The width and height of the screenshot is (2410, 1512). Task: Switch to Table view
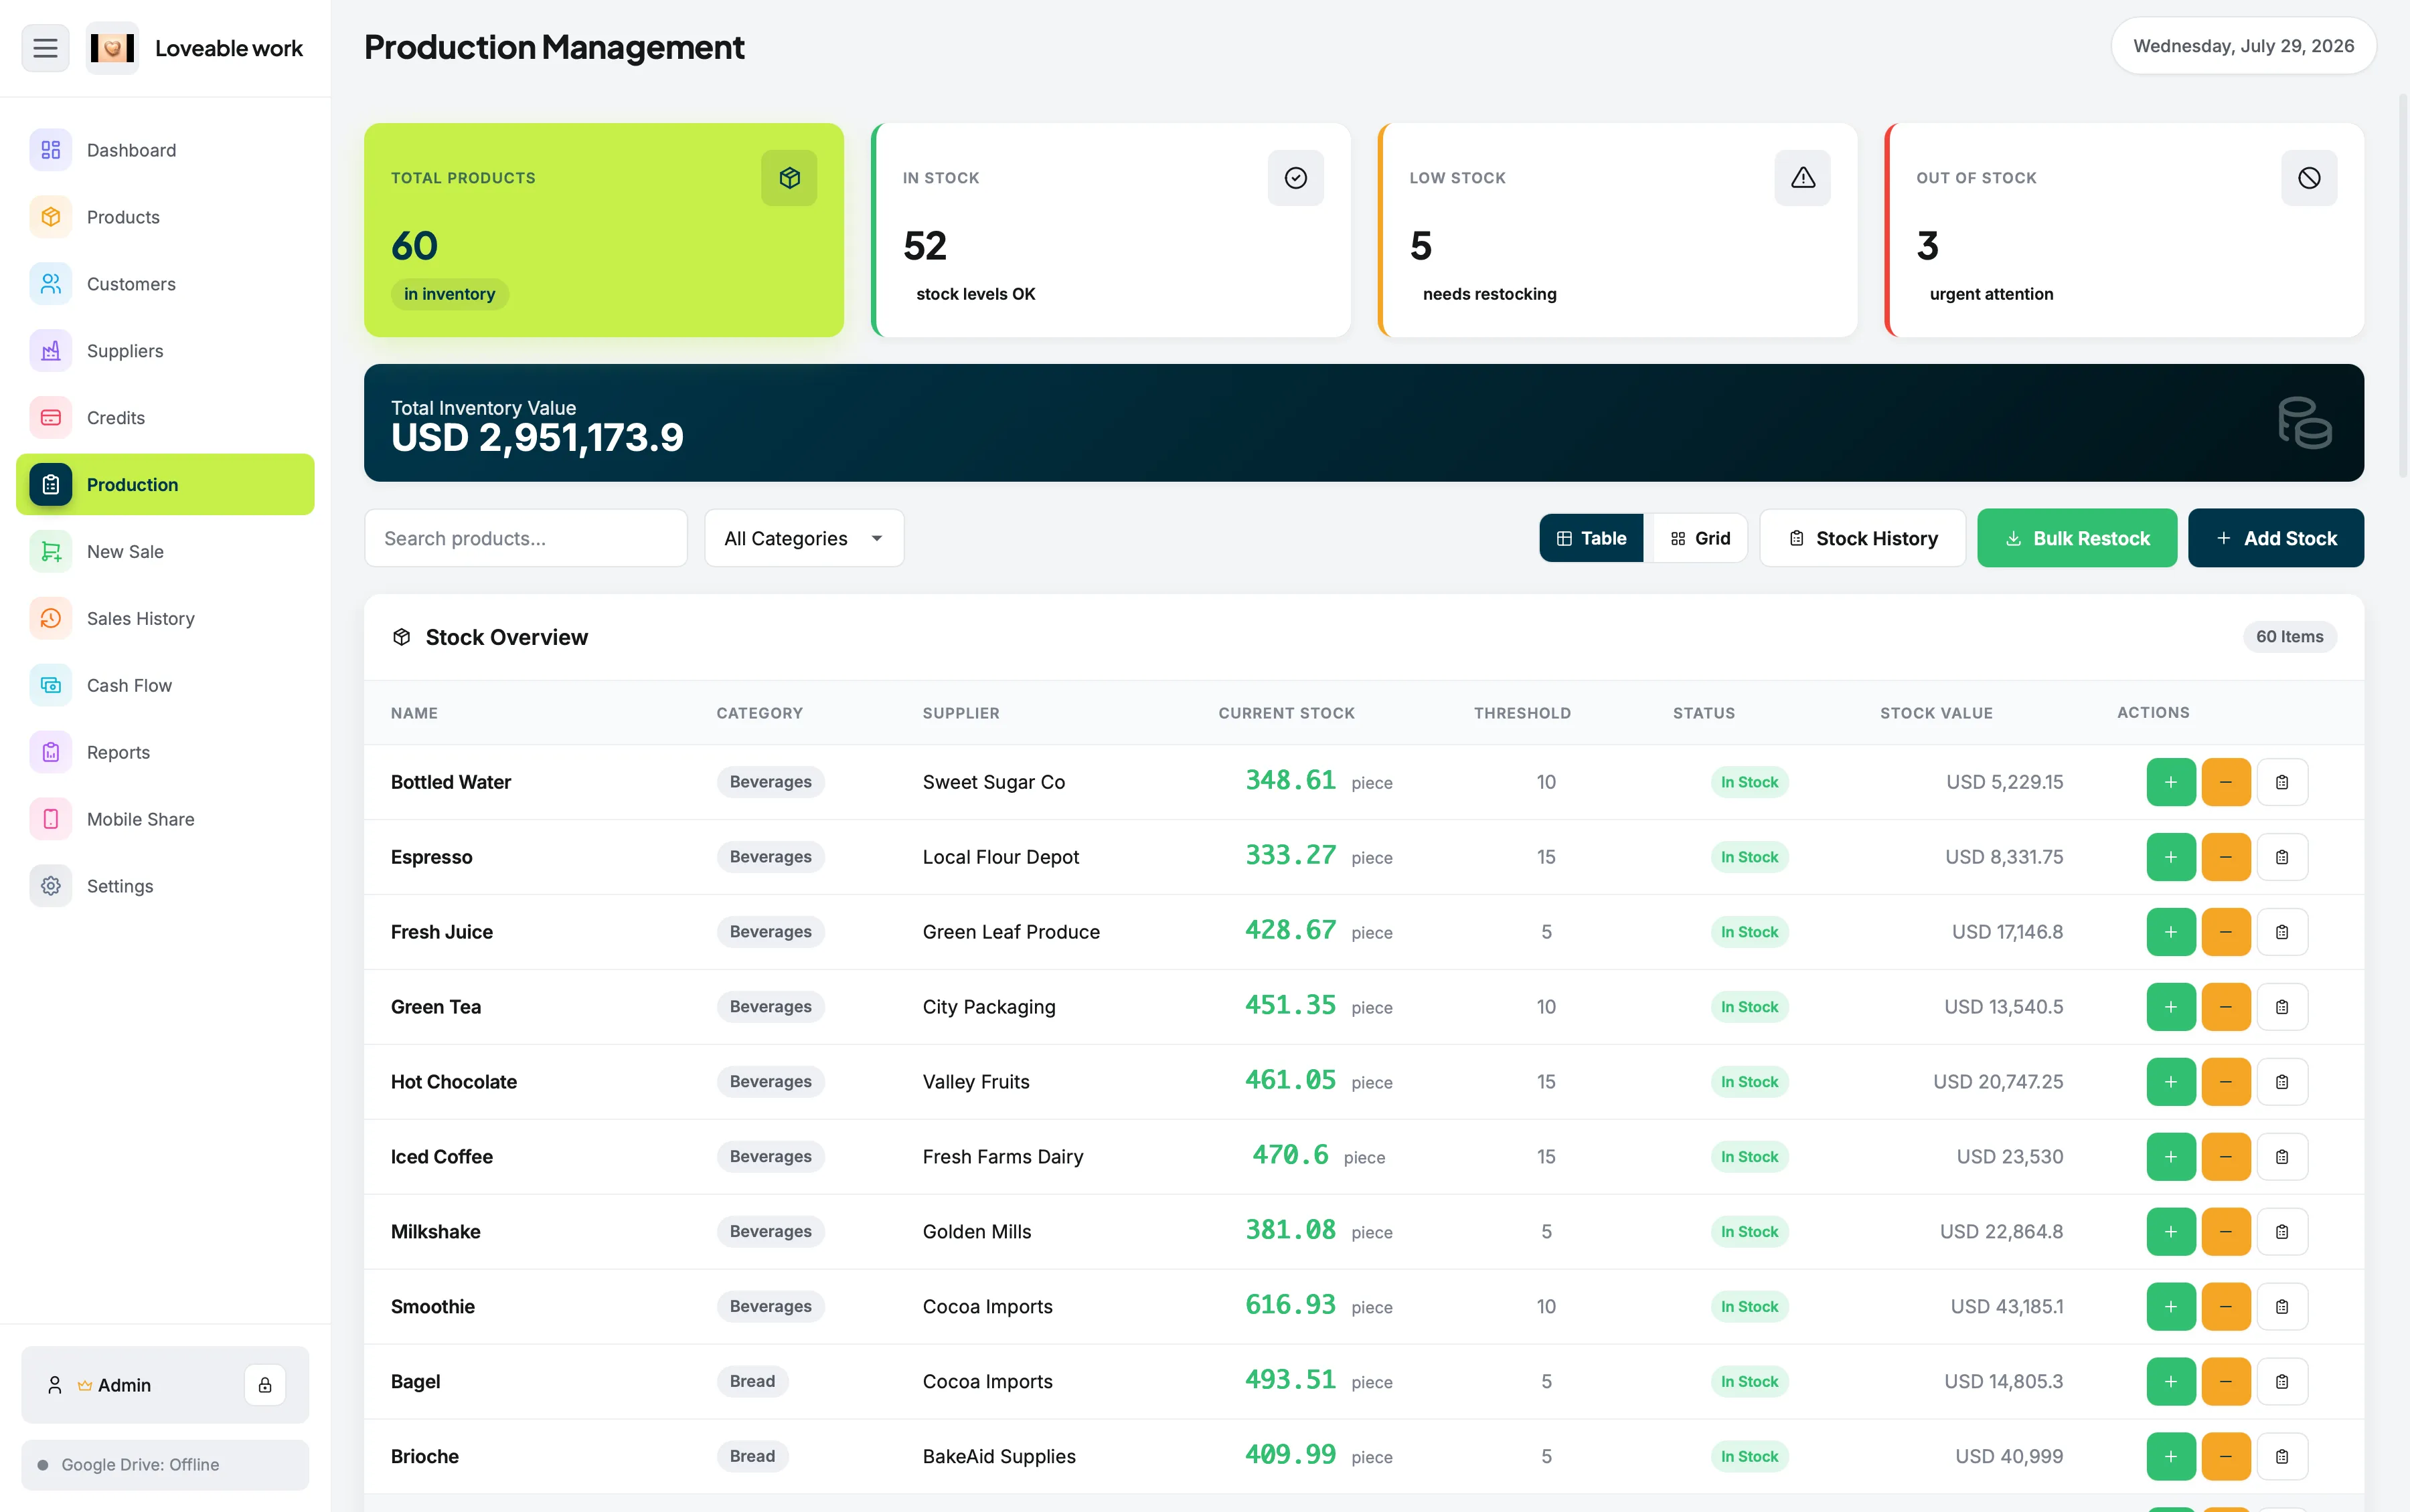click(x=1592, y=538)
